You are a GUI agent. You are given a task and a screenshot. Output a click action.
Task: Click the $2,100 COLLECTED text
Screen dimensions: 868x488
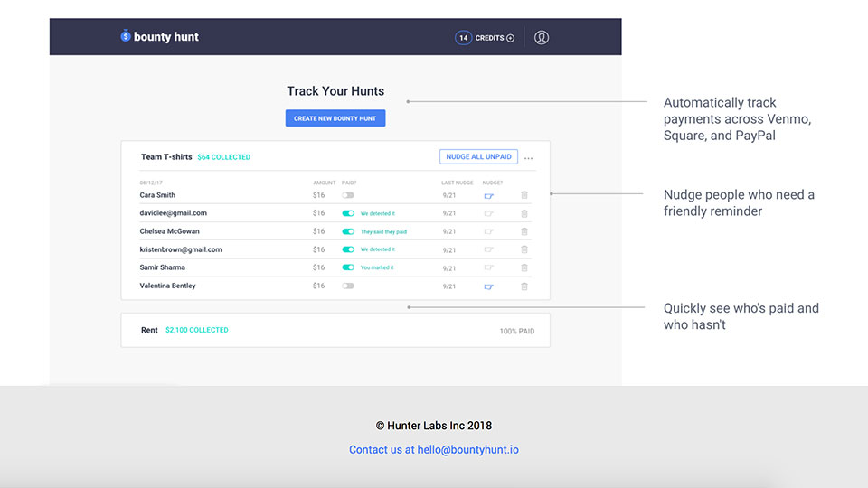pyautogui.click(x=196, y=330)
